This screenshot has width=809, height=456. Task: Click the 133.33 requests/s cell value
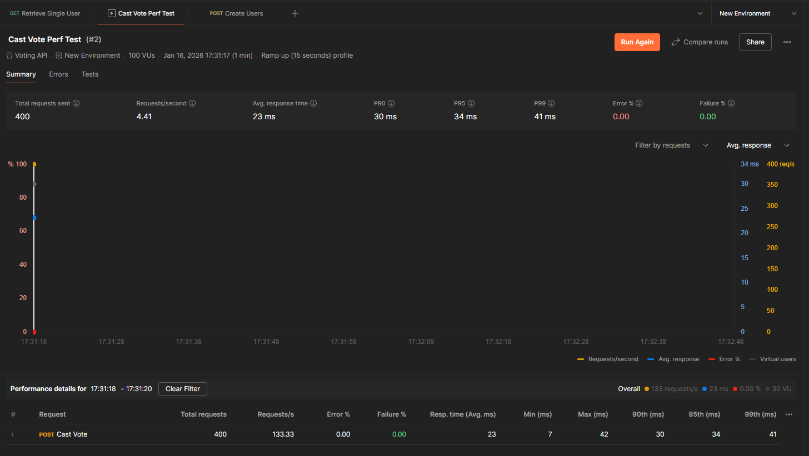[x=283, y=434]
